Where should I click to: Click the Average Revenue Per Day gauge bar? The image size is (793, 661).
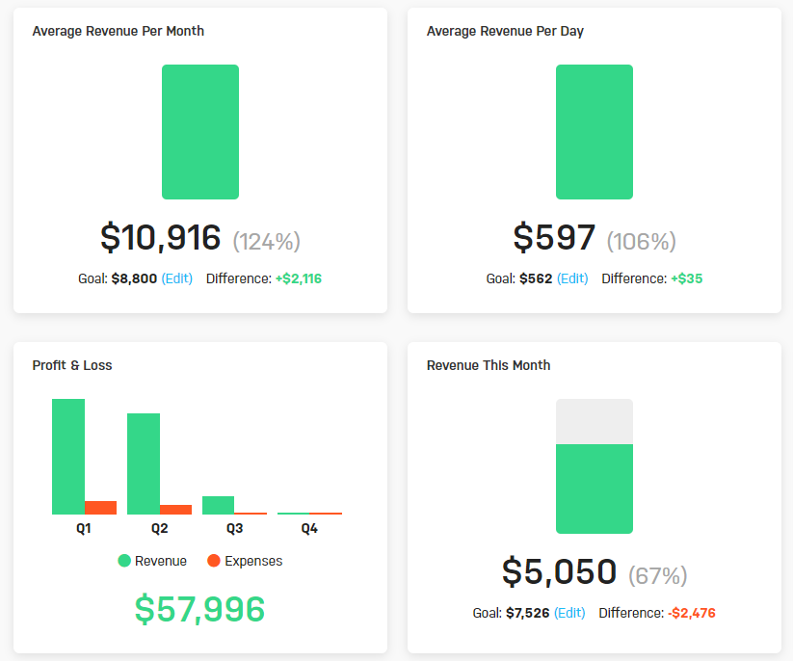pyautogui.click(x=595, y=132)
